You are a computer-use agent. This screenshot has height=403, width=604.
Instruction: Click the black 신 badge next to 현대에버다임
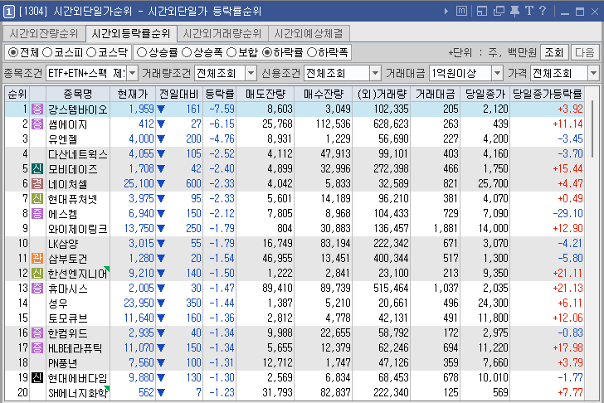[x=37, y=377]
